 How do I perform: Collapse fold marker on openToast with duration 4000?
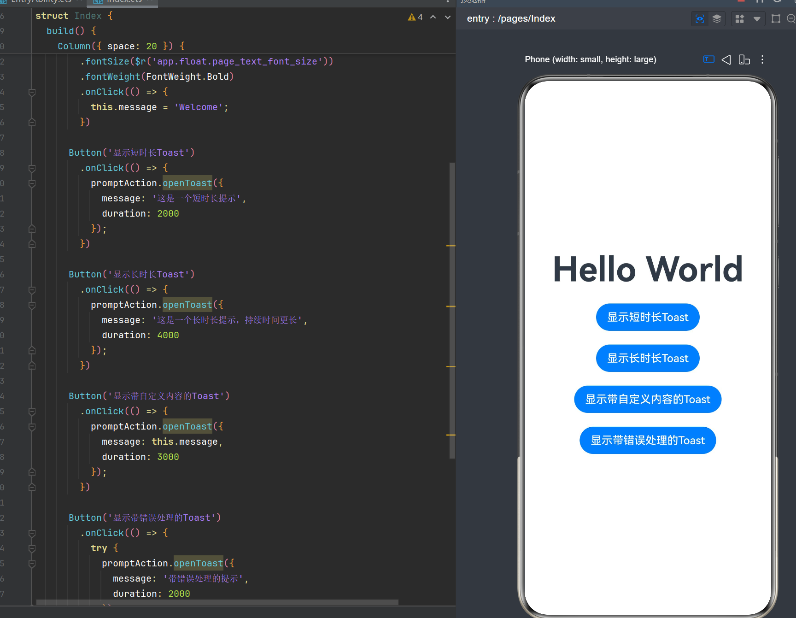click(32, 305)
